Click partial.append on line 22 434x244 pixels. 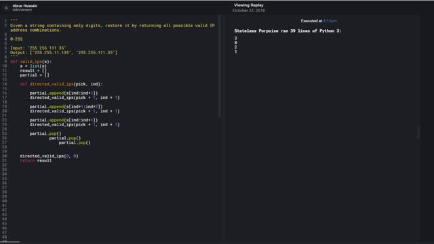64,120
